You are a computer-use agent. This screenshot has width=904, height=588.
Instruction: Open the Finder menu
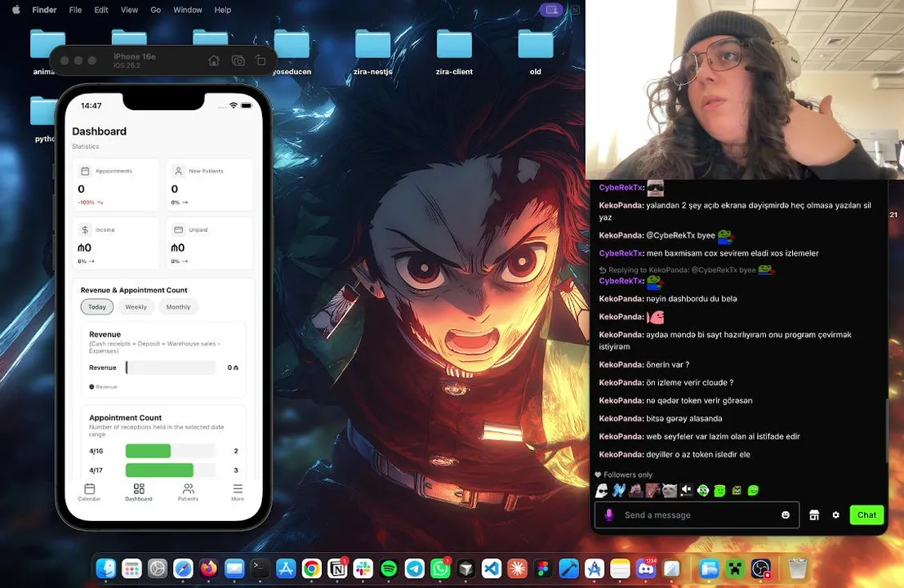pos(44,10)
